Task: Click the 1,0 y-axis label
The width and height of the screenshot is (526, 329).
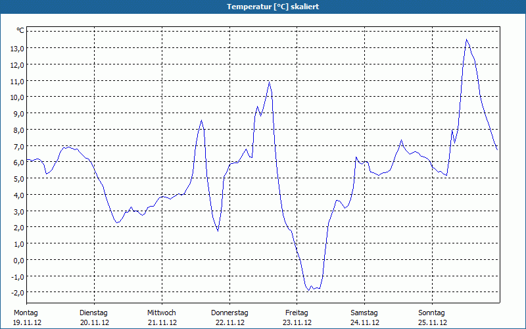Action: pyautogui.click(x=19, y=243)
